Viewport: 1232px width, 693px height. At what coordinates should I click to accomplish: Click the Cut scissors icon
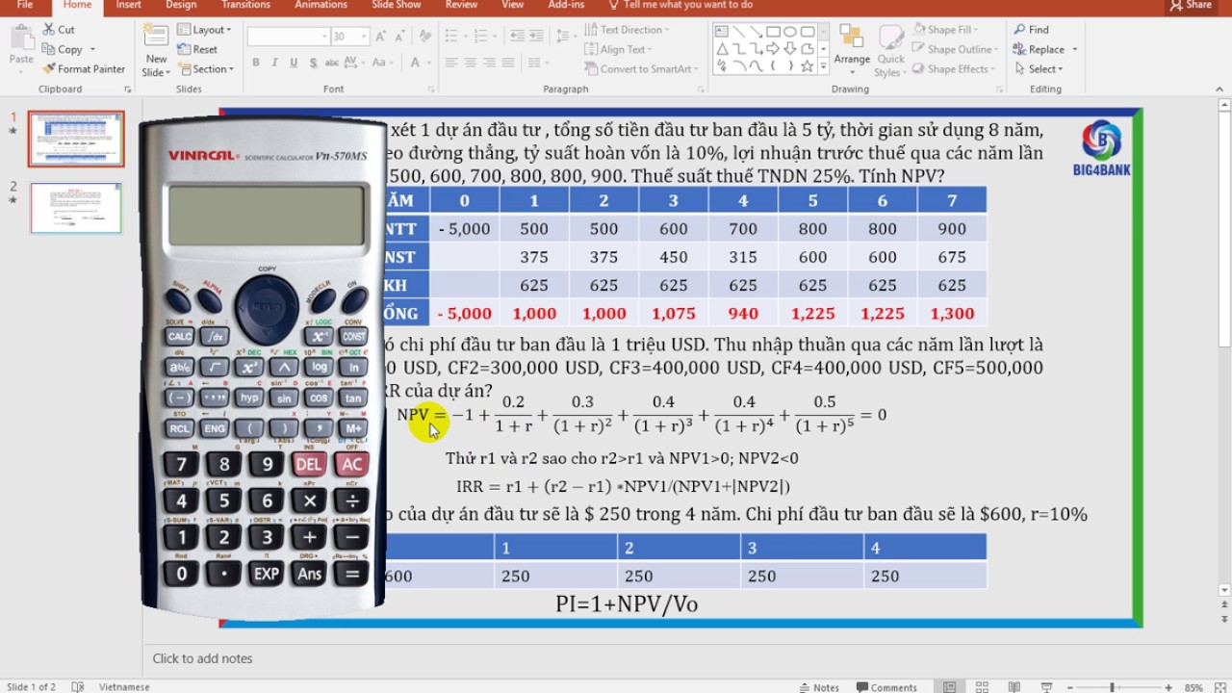click(x=49, y=30)
